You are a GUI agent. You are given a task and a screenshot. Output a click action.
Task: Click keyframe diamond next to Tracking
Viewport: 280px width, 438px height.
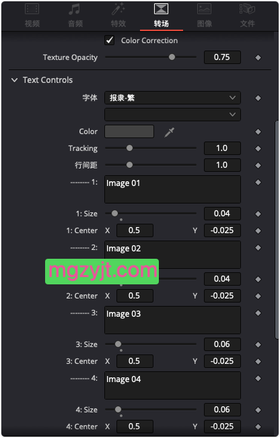click(258, 148)
